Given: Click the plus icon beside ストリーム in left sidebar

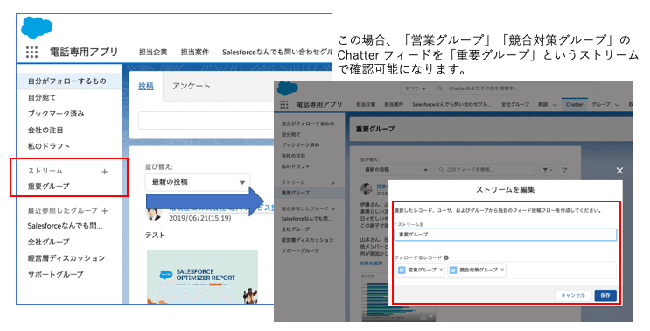Looking at the screenshot, I should 104,172.
